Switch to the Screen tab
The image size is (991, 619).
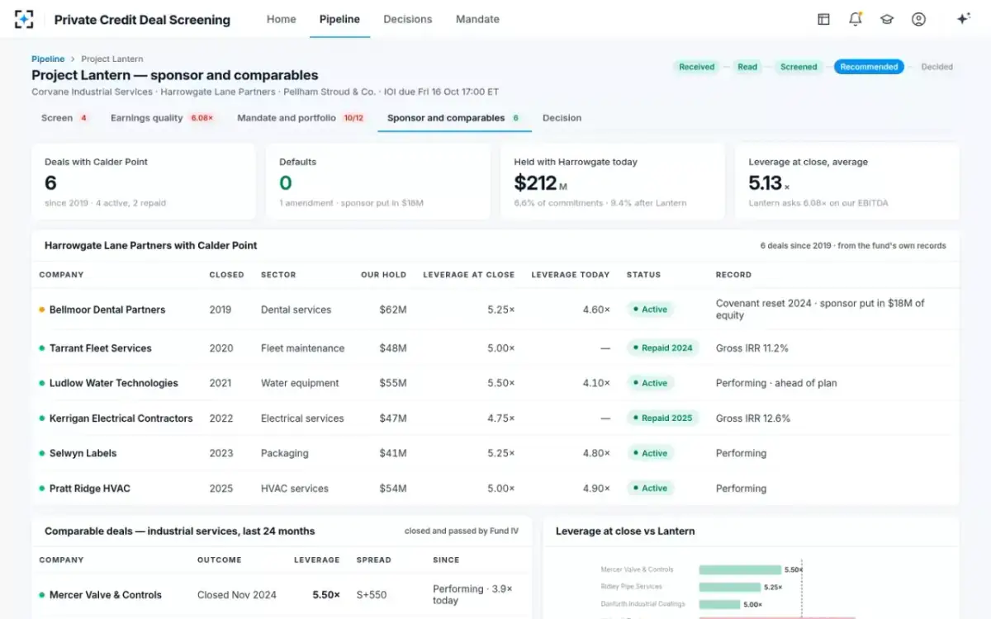coord(65,118)
